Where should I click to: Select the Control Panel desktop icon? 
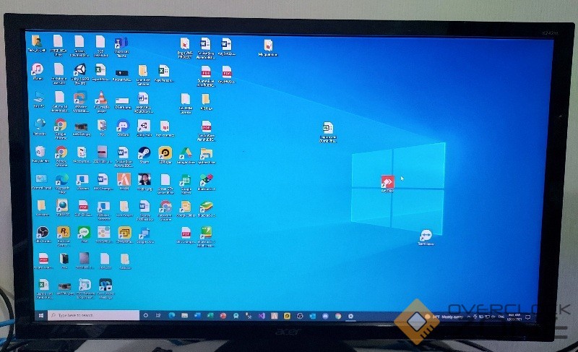(41, 179)
